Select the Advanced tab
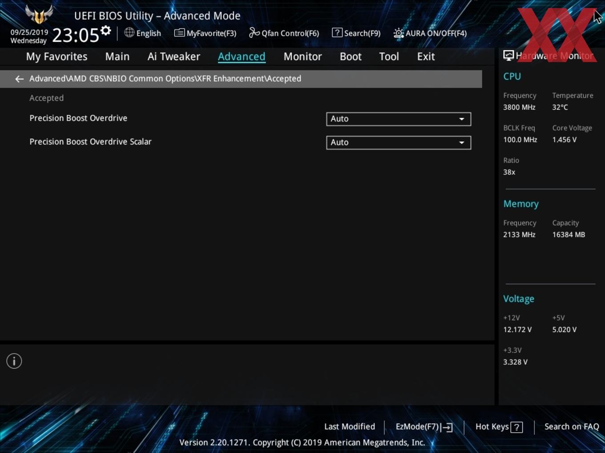Screen dimensions: 605x453 point(242,56)
